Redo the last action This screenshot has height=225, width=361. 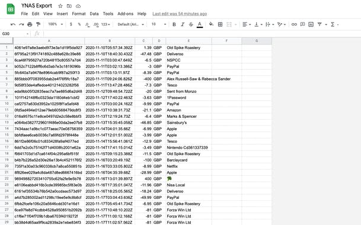pyautogui.click(x=21, y=24)
